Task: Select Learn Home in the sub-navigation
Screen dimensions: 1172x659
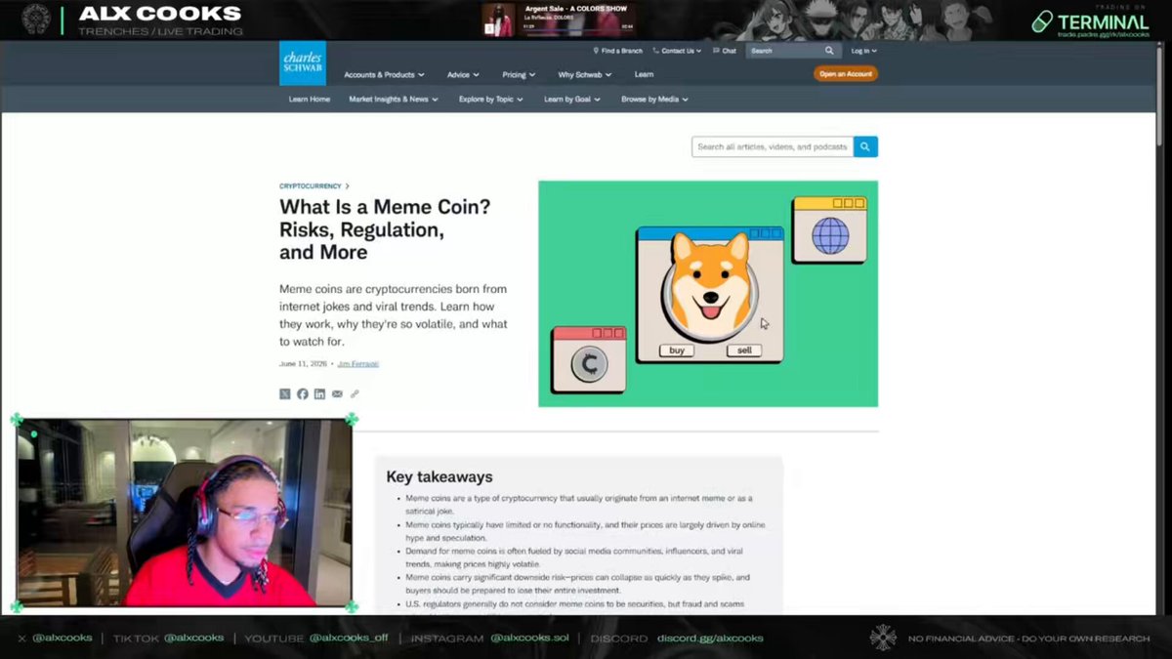Action: (310, 100)
